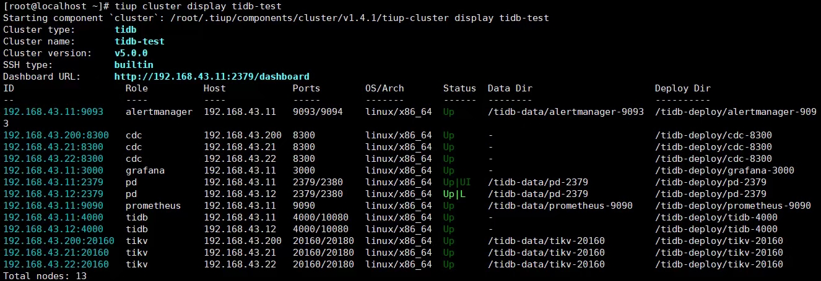Select ID 192.168.43.11:9090
The height and width of the screenshot is (281, 821).
coord(53,206)
